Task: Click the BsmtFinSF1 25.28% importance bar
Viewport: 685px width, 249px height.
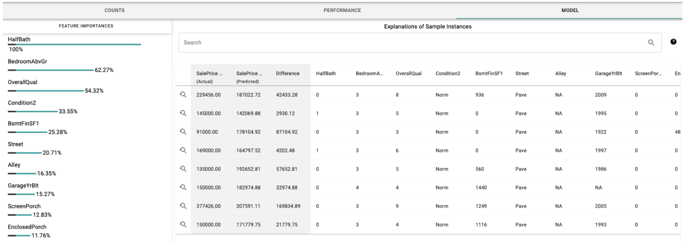Action: (28, 132)
